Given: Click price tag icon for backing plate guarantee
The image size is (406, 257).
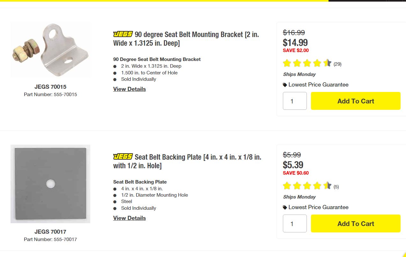Looking at the screenshot, I should click(x=285, y=208).
